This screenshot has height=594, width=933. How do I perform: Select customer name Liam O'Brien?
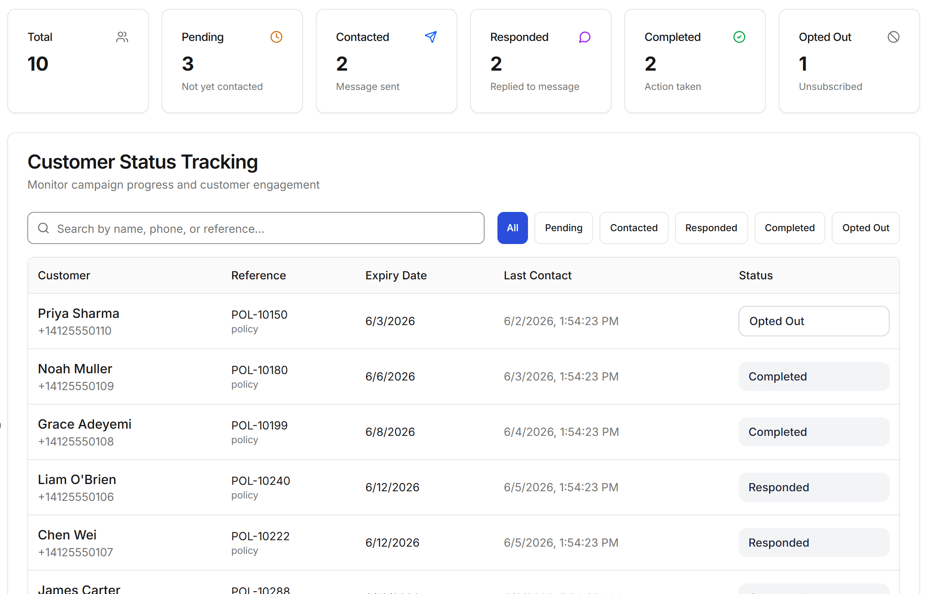click(77, 480)
